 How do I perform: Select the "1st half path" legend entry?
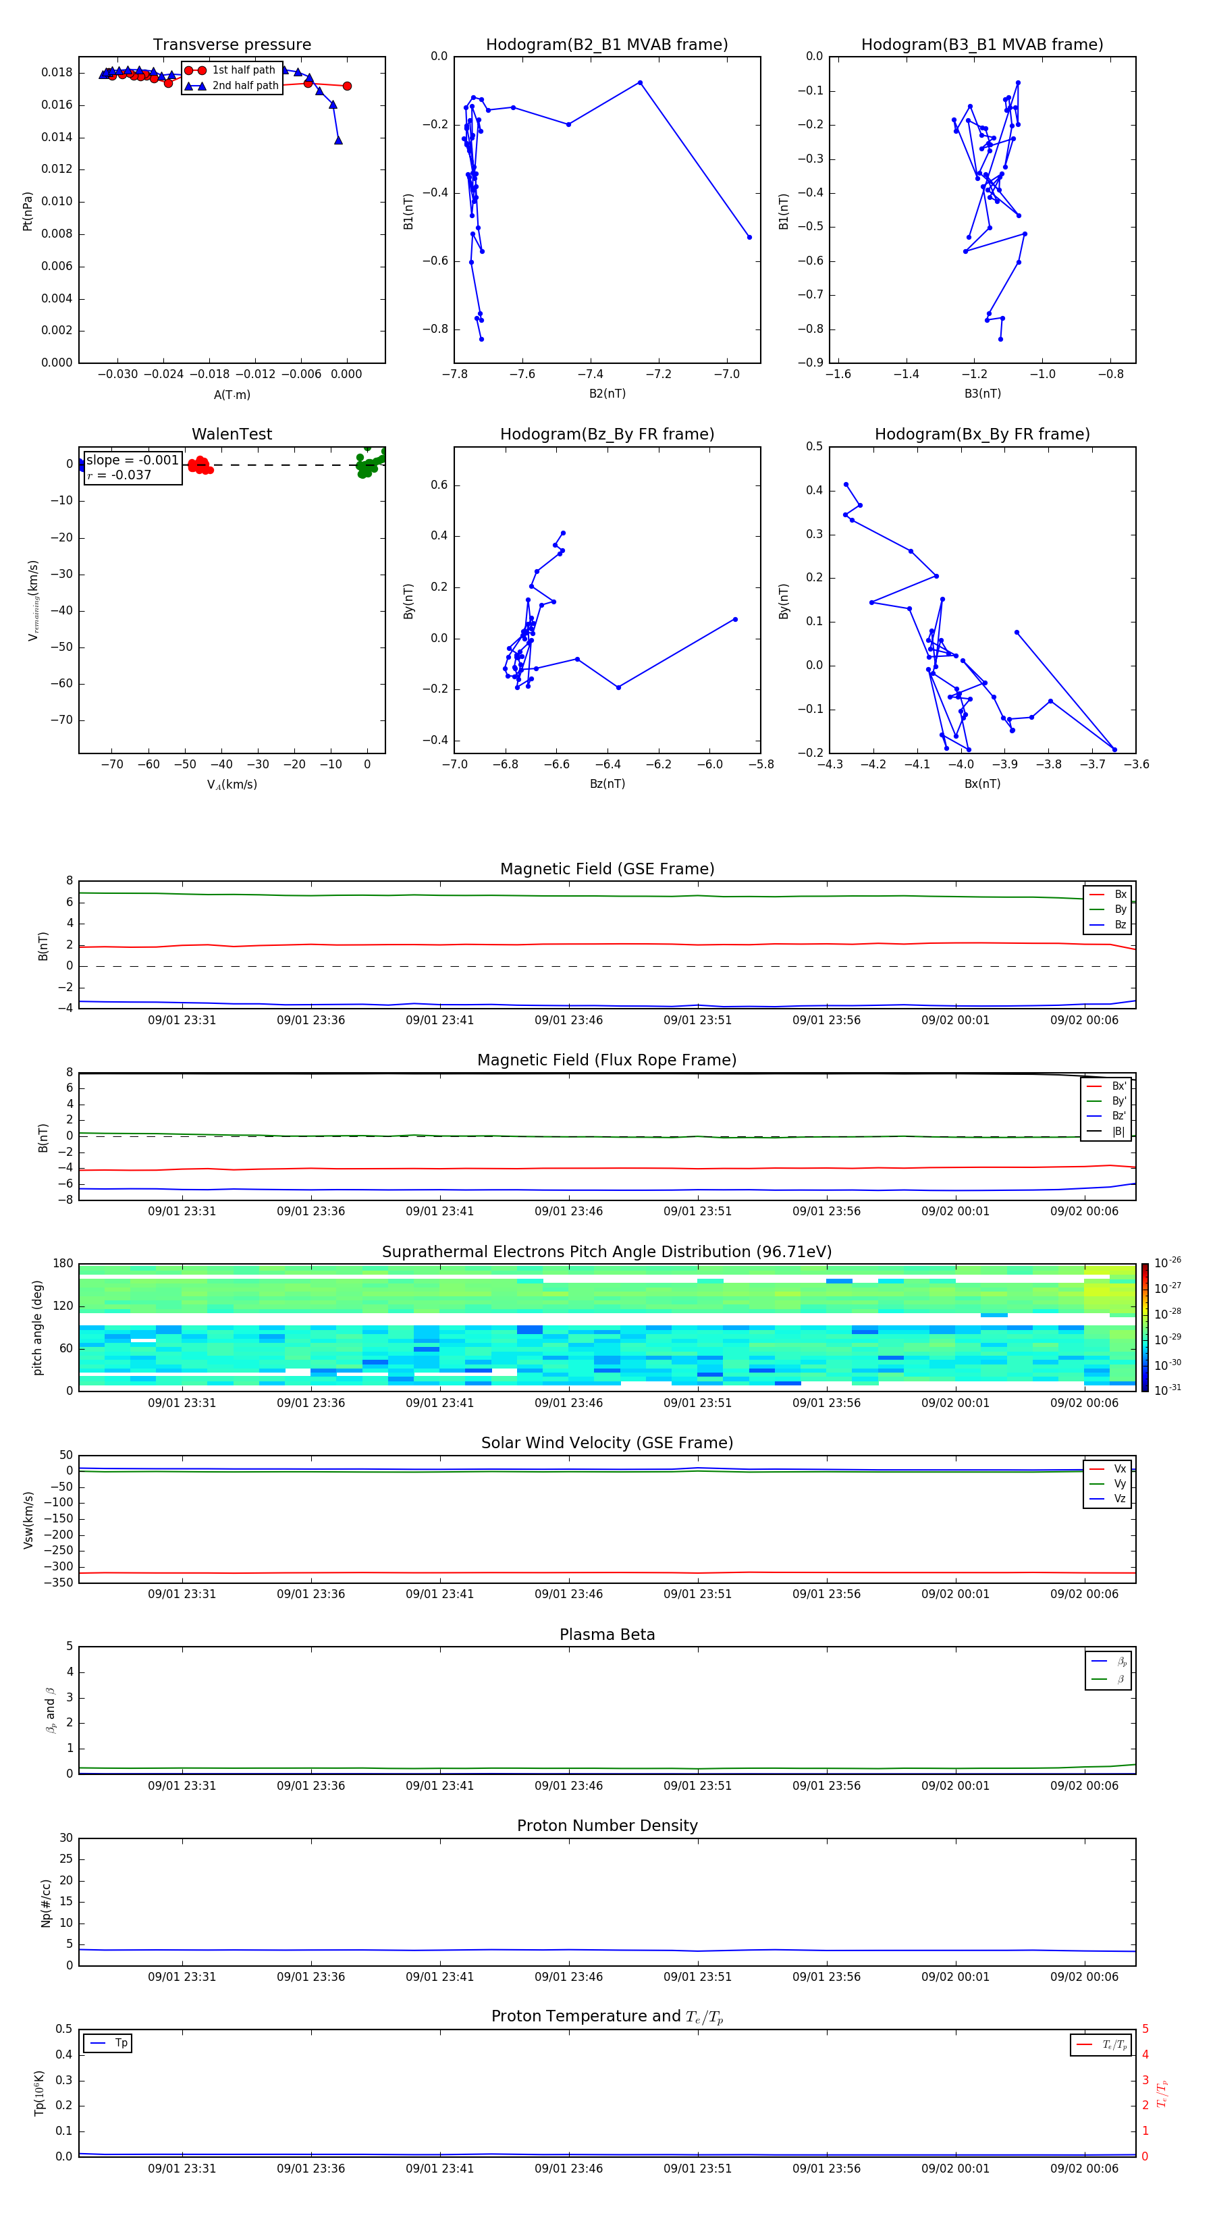click(230, 70)
